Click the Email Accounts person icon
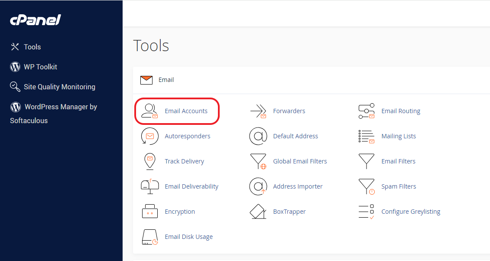The width and height of the screenshot is (490, 261). (x=149, y=111)
